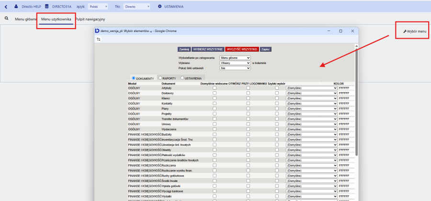Check Otwórz przy logowaniu for Plany

click(x=248, y=108)
